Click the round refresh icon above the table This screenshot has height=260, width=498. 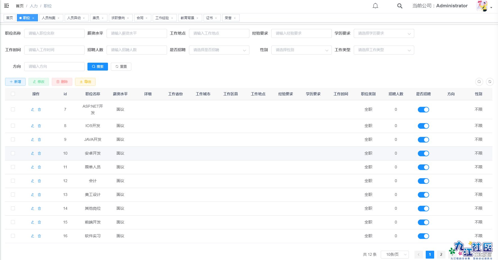(490, 82)
